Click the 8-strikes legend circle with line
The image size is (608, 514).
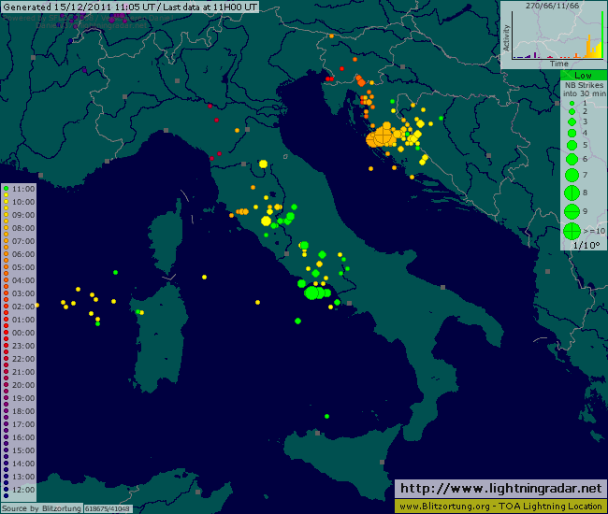pyautogui.click(x=572, y=193)
